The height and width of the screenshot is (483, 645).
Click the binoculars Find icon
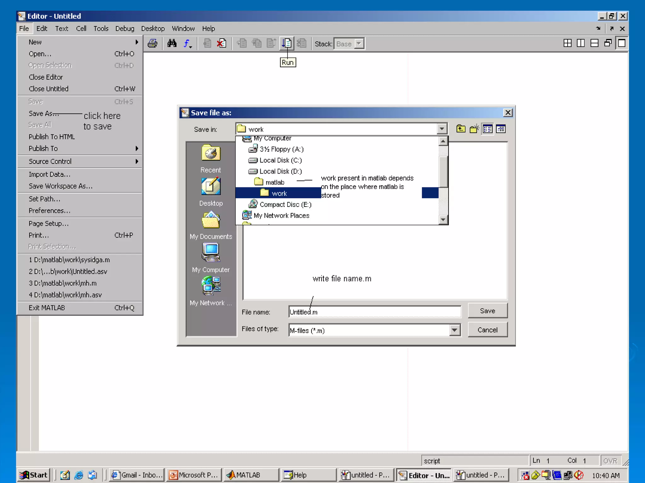(x=172, y=43)
